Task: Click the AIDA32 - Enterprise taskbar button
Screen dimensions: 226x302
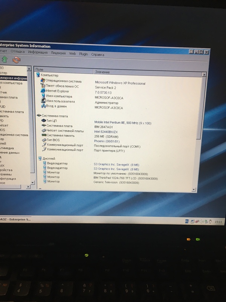Action: point(15,219)
